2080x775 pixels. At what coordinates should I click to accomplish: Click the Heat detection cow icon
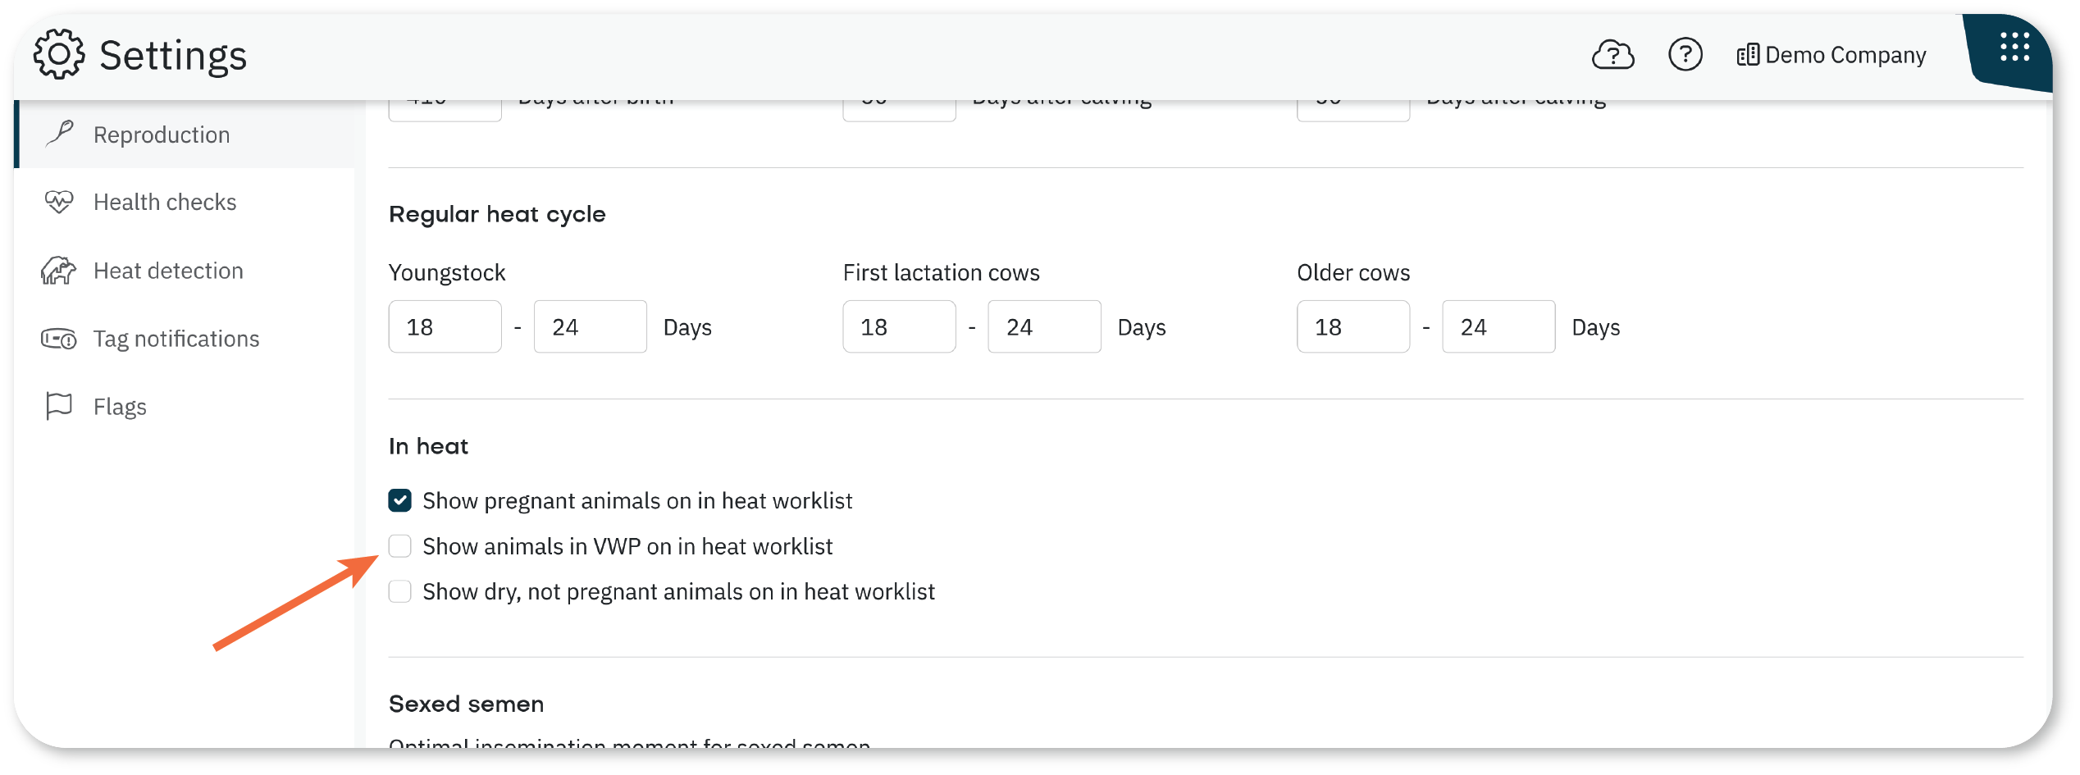point(58,271)
